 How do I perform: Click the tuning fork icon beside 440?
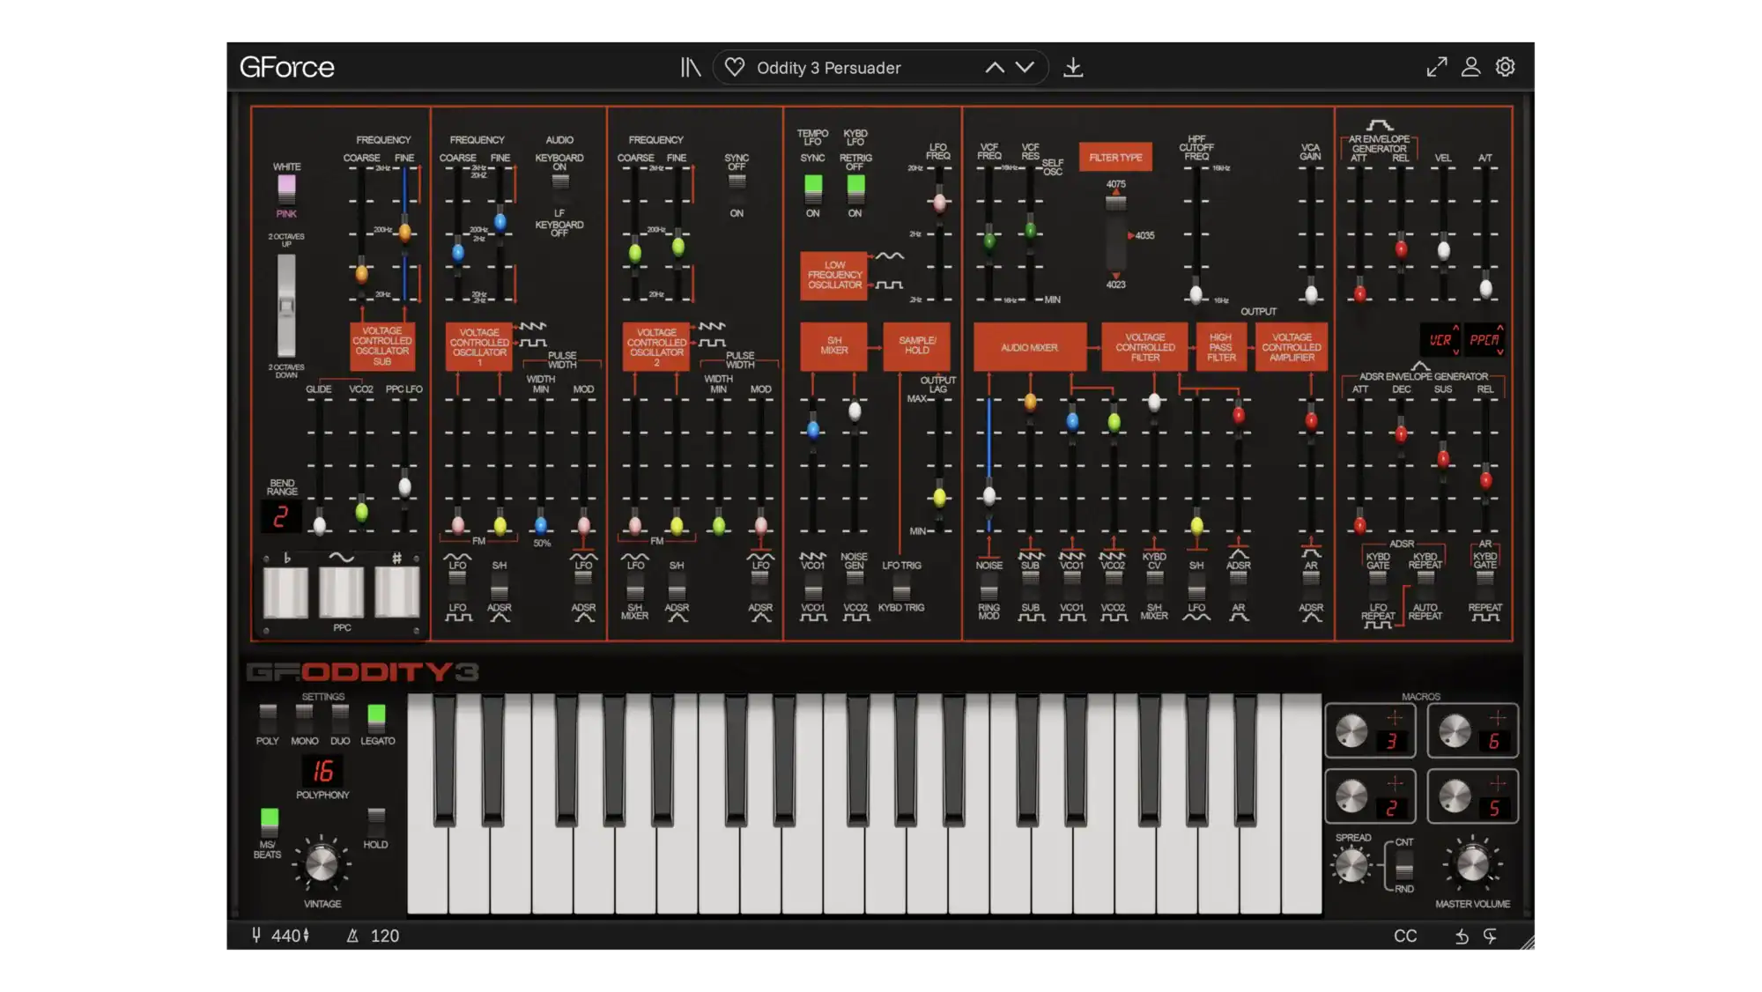[x=256, y=935]
